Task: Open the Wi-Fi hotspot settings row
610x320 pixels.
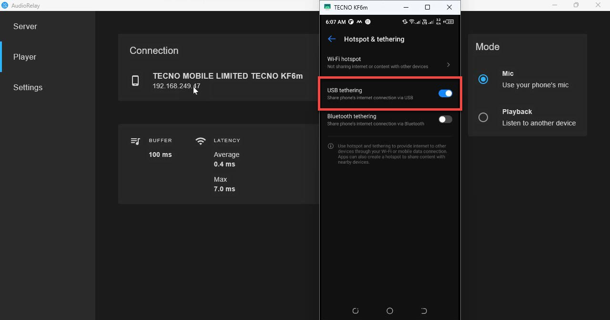Action: pyautogui.click(x=389, y=62)
